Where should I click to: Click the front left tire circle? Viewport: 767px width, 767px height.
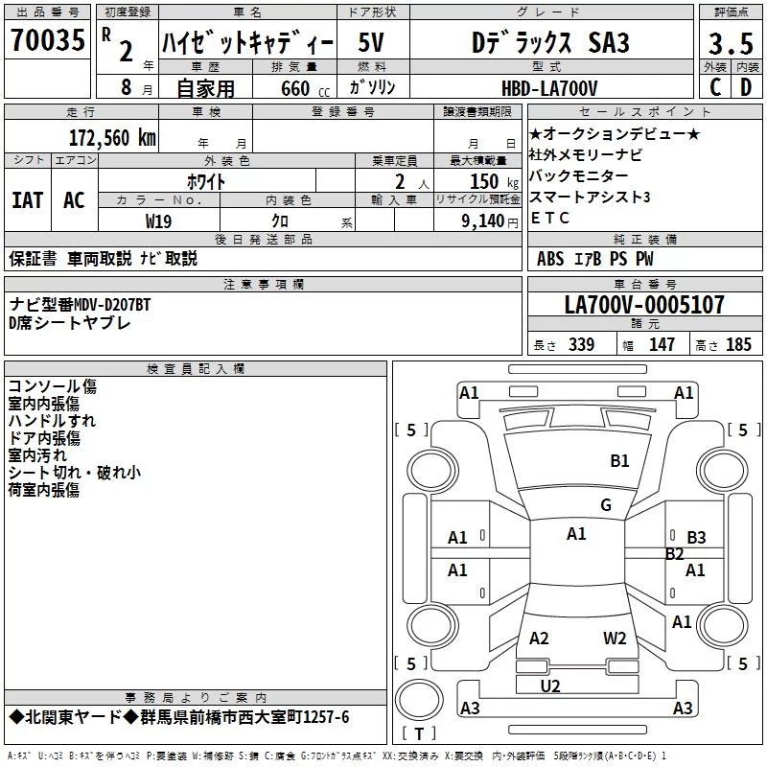click(432, 472)
